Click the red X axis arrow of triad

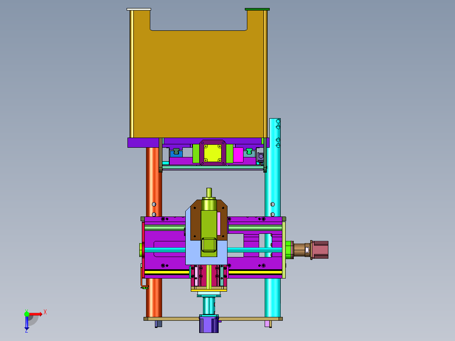point(36,314)
